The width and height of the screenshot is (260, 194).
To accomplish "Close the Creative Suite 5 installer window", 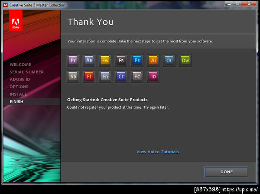I will 249,4.
